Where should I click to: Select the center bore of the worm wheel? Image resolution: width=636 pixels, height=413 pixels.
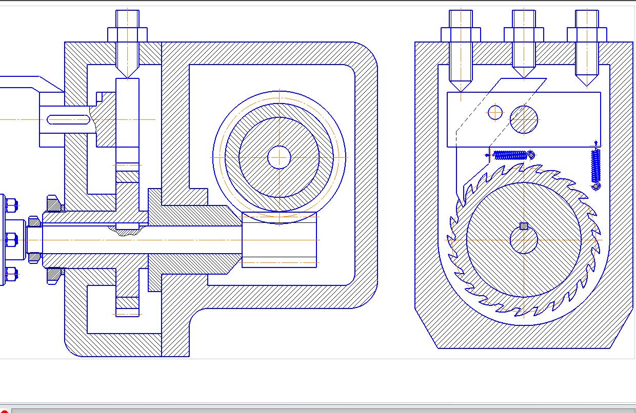point(279,157)
